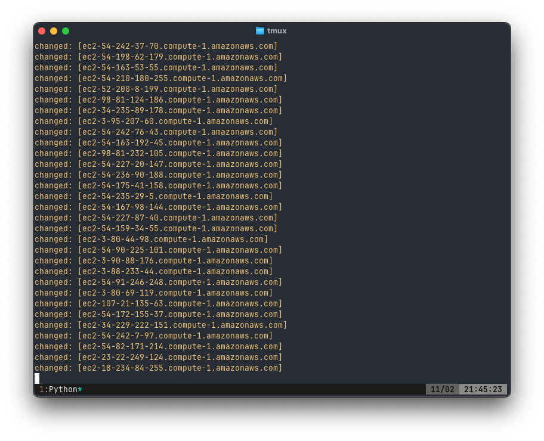Click hostname ec2-54-210-180-255.compute-1.amazonaws.com
544x441 pixels.
point(182,79)
